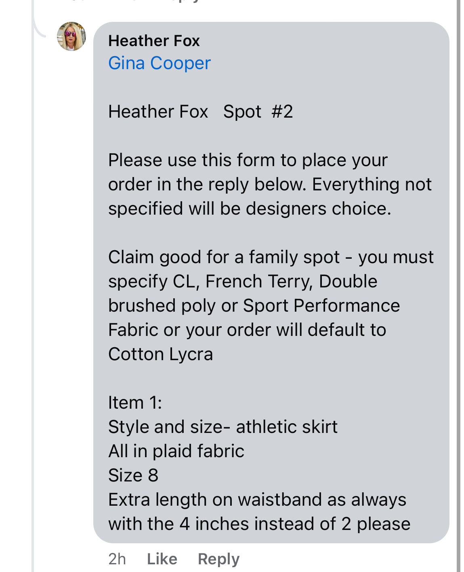Open the tagged Gina Cooper profile link
Image resolution: width=464 pixels, height=572 pixels.
[x=160, y=63]
